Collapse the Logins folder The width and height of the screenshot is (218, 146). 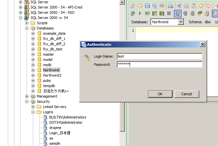33,112
